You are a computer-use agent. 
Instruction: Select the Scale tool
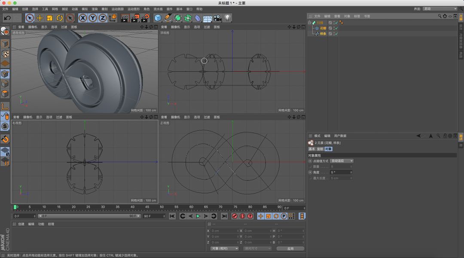point(50,18)
